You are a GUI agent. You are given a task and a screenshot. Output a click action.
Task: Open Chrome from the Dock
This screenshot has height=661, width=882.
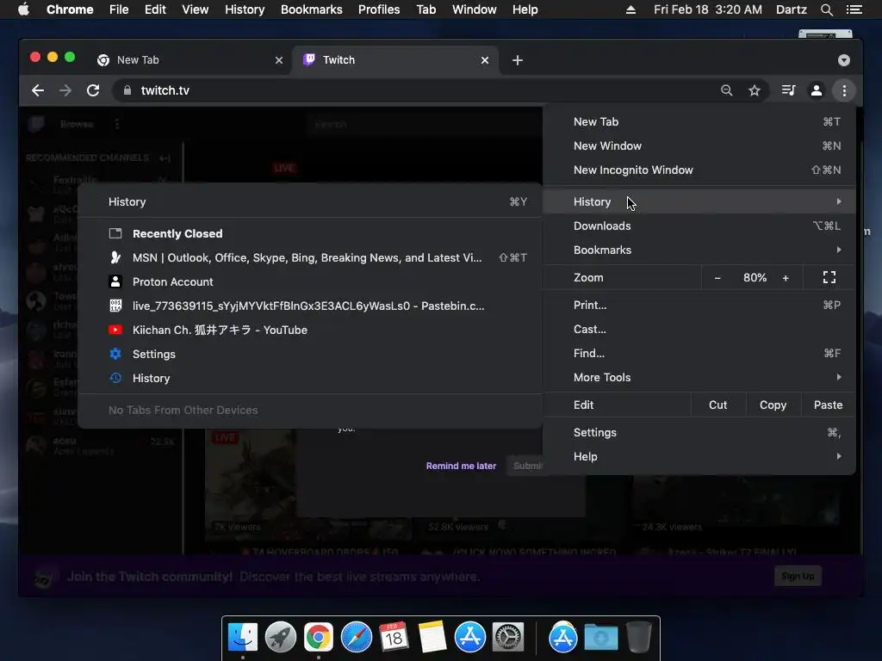tap(319, 638)
